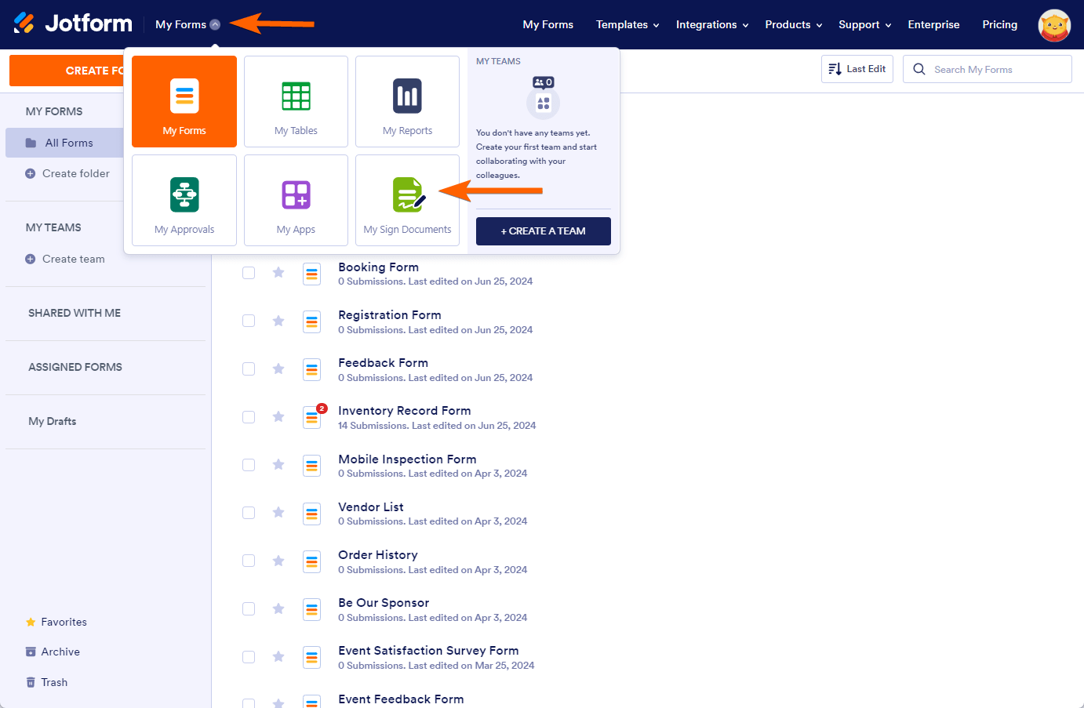This screenshot has width=1084, height=708.
Task: Open My Drafts in the sidebar
Action: (53, 421)
